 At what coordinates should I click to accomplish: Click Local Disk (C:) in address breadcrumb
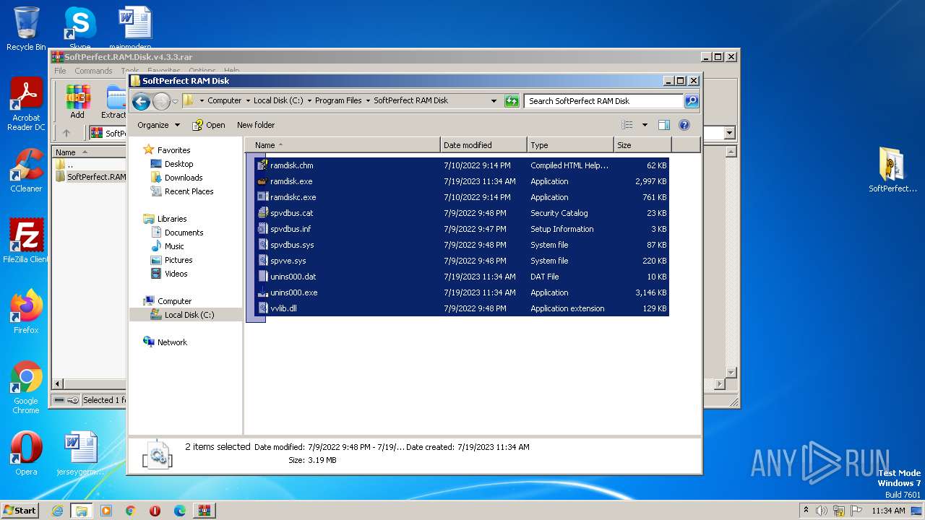278,101
